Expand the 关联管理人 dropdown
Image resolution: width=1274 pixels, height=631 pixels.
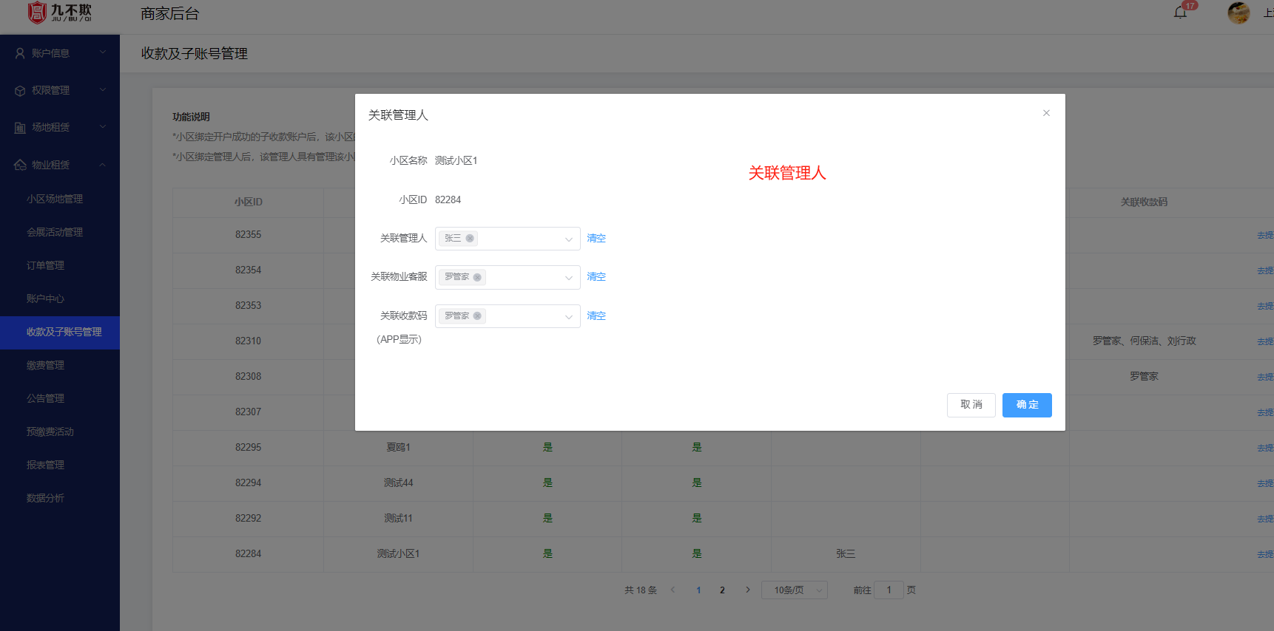pyautogui.click(x=568, y=239)
